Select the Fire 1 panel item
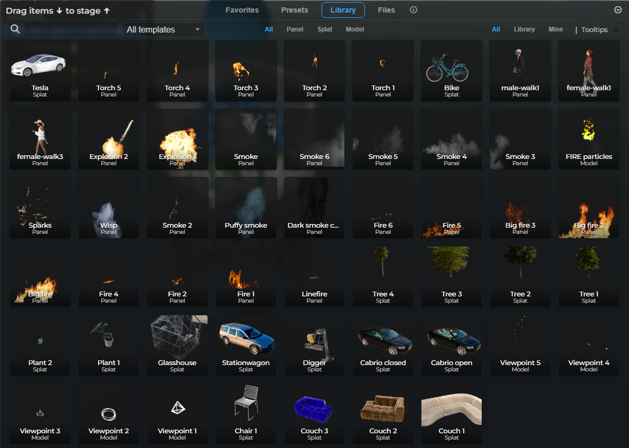The width and height of the screenshot is (629, 448). click(x=246, y=276)
